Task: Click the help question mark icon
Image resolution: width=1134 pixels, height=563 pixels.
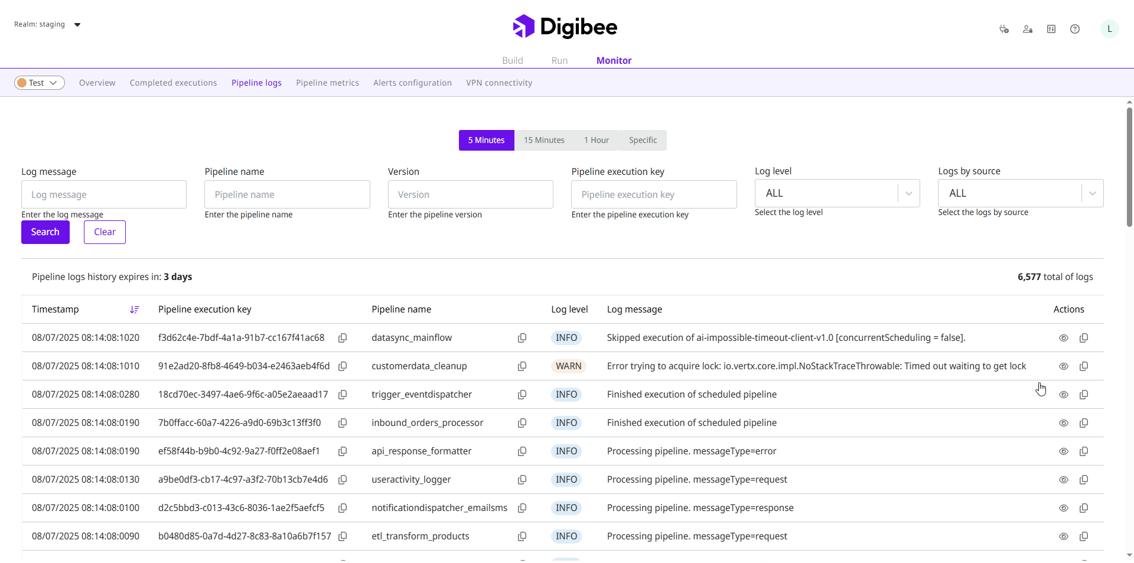Action: 1074,29
